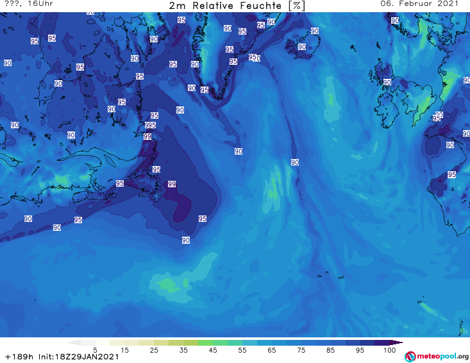This screenshot has width=470, height=363.
Task: Click the colorbar label "75"
Action: point(301,350)
